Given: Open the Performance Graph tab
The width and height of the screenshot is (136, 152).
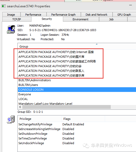Looking at the screenshot, I should click(x=63, y=15).
